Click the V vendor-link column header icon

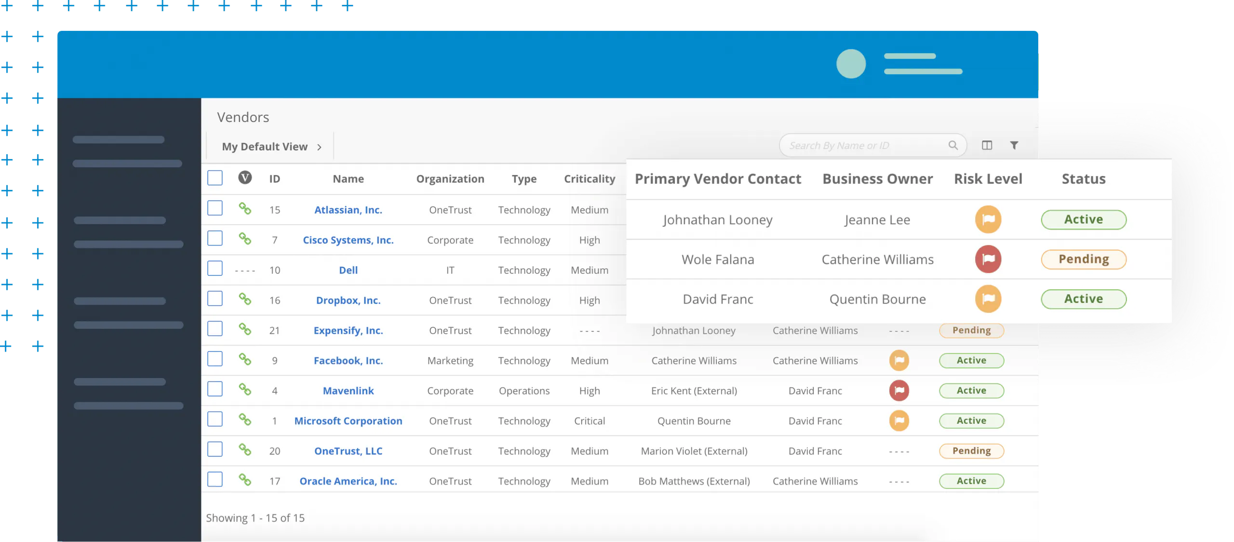(245, 178)
